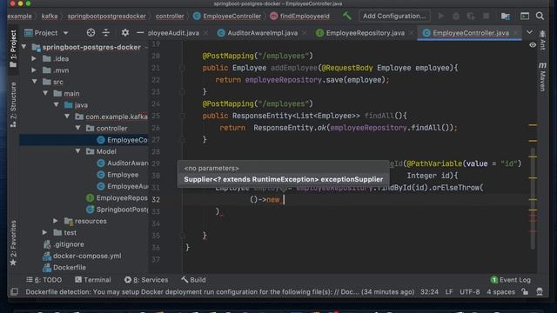The image size is (557, 313).
Task: Click Add Configuration button
Action: coord(394,16)
